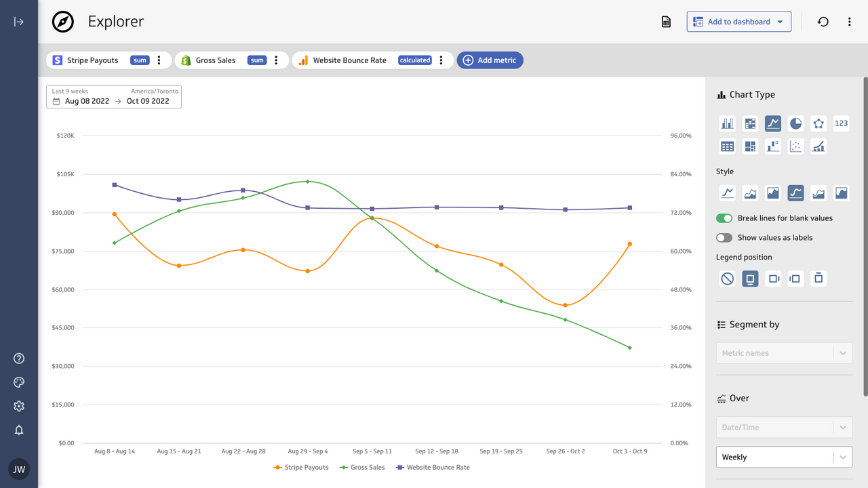Choose the smooth stacked area style
868x488 pixels.
point(818,193)
